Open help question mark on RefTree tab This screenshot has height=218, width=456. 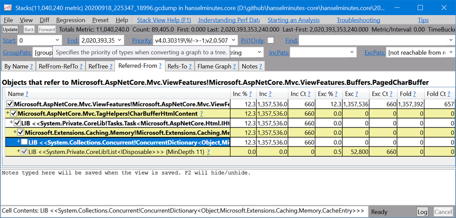pyautogui.click(x=111, y=67)
